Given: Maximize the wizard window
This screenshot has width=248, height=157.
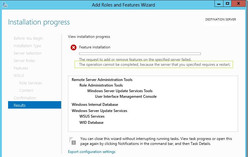Looking at the screenshot, I should click(228, 3).
